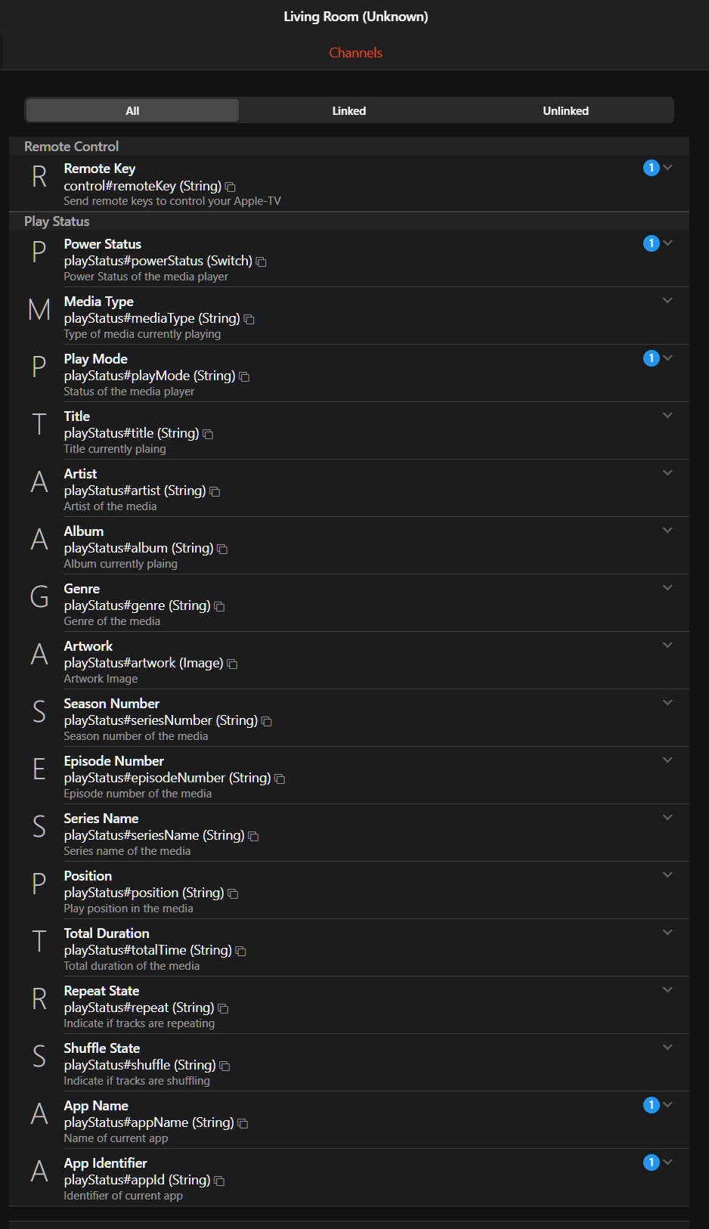Viewport: 709px width, 1229px height.
Task: Expand the App Identifier channel
Action: point(667,1162)
